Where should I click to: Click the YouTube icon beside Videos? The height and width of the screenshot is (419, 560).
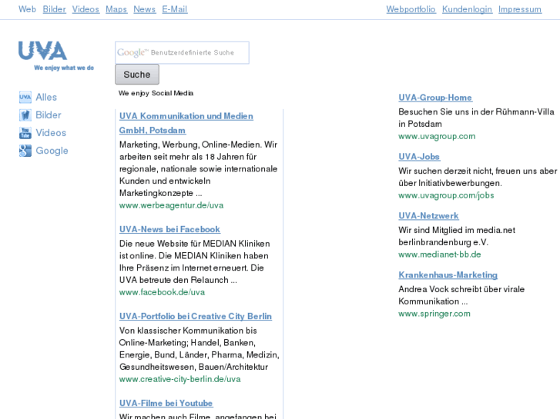pyautogui.click(x=25, y=133)
